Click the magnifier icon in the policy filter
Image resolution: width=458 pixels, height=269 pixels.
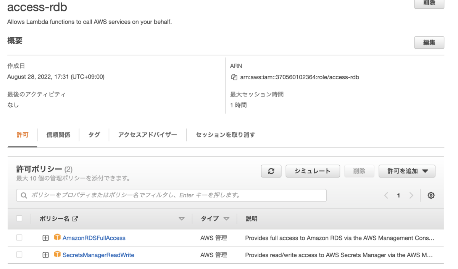(24, 195)
